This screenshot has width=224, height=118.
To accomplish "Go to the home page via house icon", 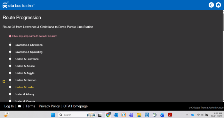I will [218, 5].
